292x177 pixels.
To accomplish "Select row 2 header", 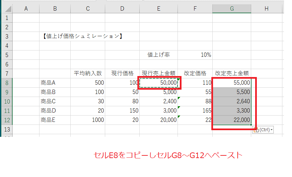I will click(7, 27).
